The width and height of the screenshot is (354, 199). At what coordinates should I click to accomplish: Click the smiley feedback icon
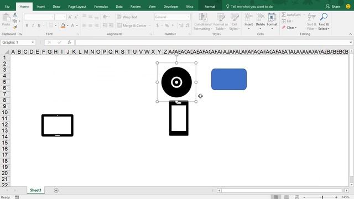pos(348,7)
